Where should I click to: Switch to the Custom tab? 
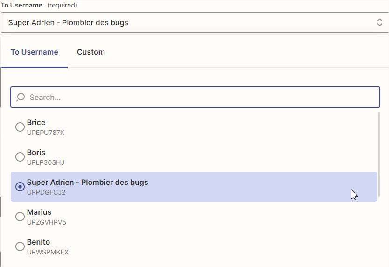coord(91,52)
